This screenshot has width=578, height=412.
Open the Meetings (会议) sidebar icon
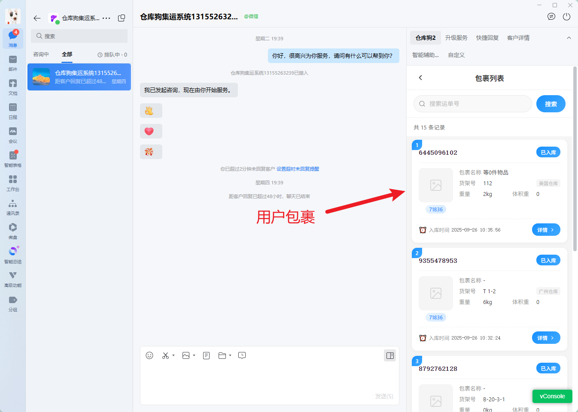pyautogui.click(x=13, y=135)
